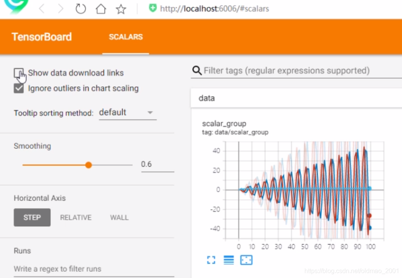Fit domain to data on scalar_group chart
Image resolution: width=402 pixels, height=278 pixels.
click(x=246, y=260)
